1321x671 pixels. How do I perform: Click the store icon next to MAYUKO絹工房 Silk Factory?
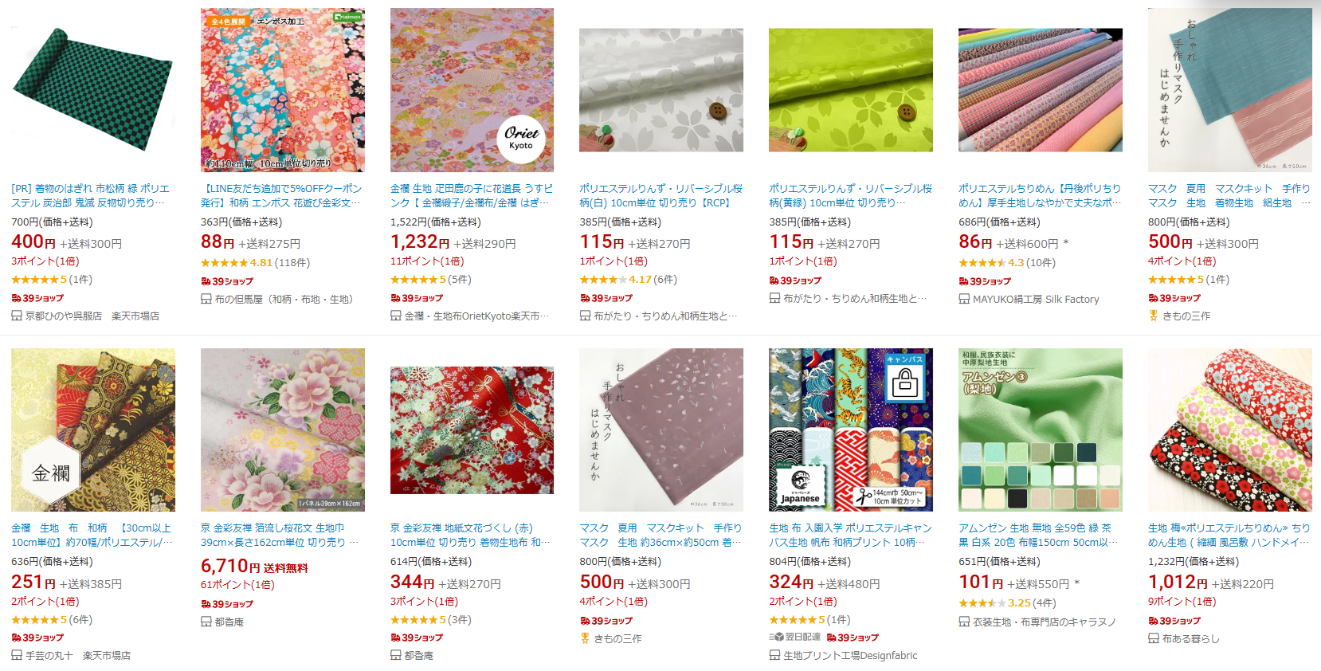[x=964, y=299]
